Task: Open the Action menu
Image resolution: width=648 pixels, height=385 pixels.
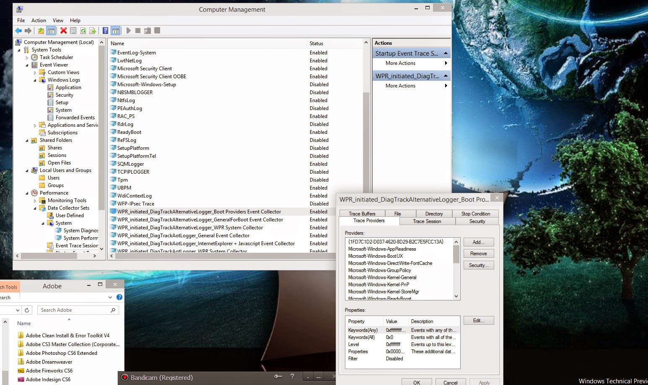Action: tap(39, 21)
